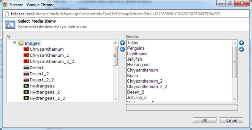
Task: Click the All tree scroll down arrow
Action: pyautogui.click(x=115, y=99)
